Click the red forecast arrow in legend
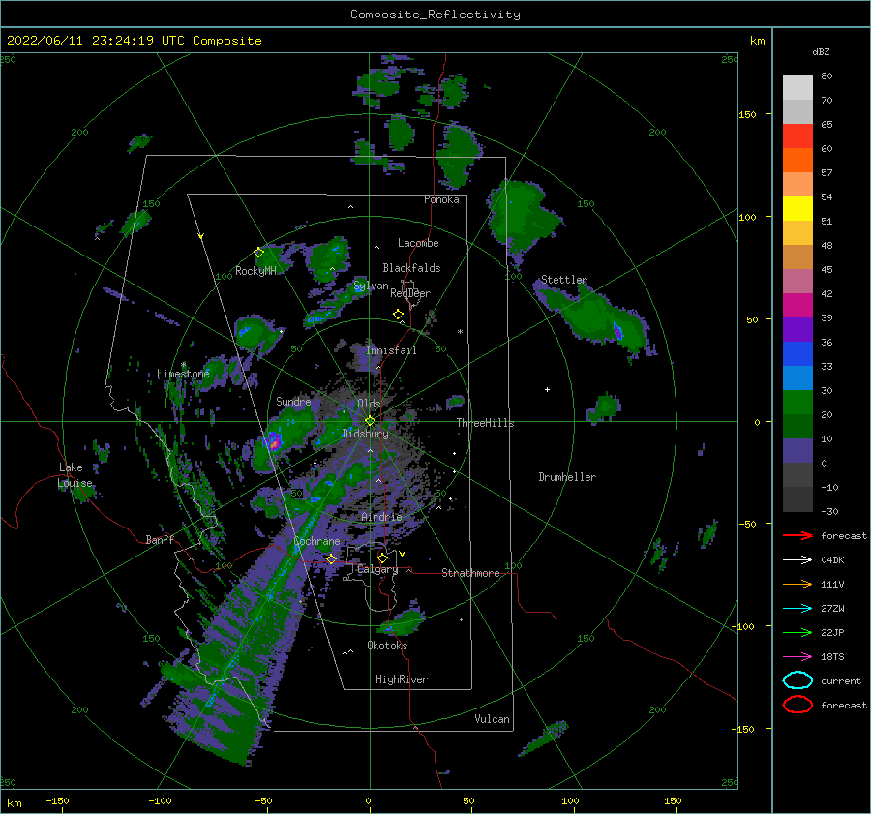871x814 pixels. coord(797,535)
